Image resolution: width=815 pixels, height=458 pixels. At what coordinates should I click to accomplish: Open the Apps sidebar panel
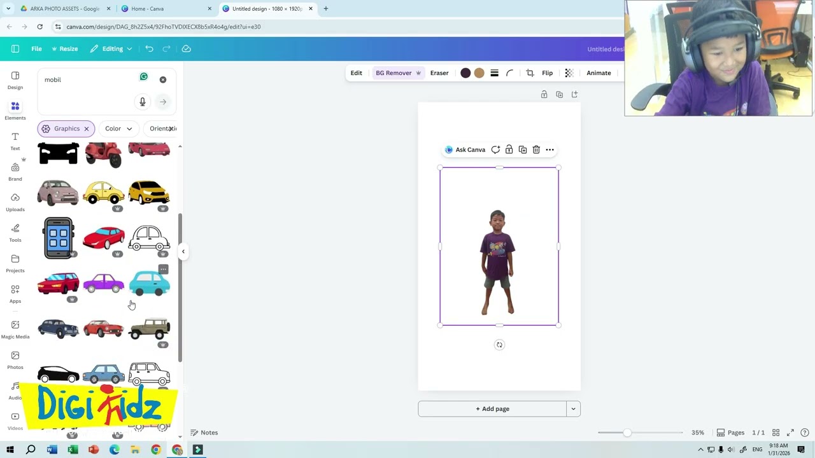(15, 294)
